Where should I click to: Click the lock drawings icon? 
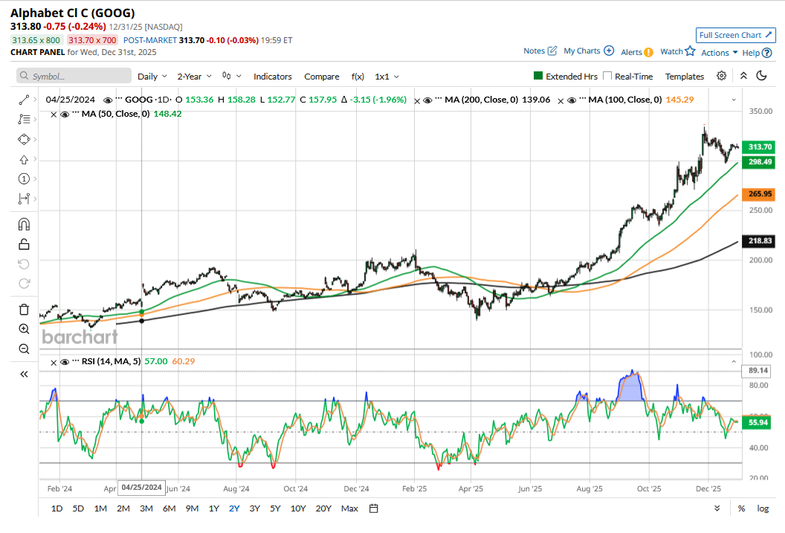(x=23, y=244)
